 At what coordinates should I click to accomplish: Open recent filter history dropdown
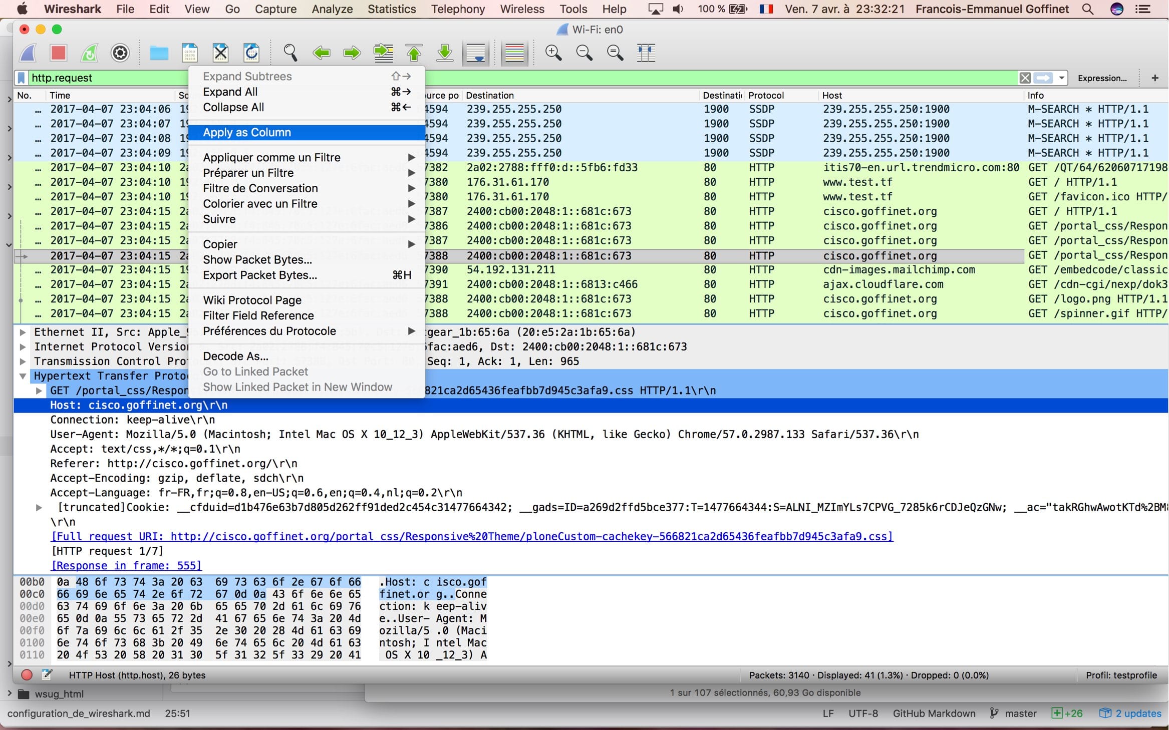point(1061,78)
